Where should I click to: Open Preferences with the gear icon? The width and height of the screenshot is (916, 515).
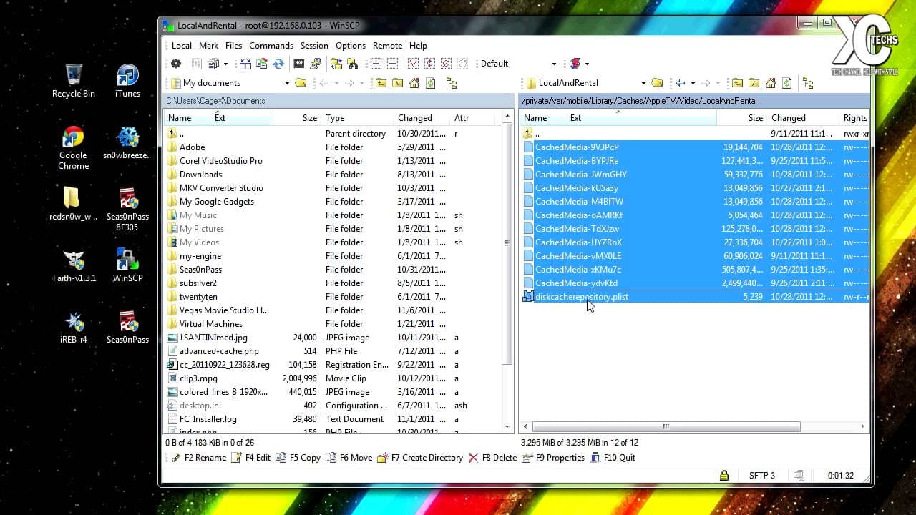click(x=176, y=64)
